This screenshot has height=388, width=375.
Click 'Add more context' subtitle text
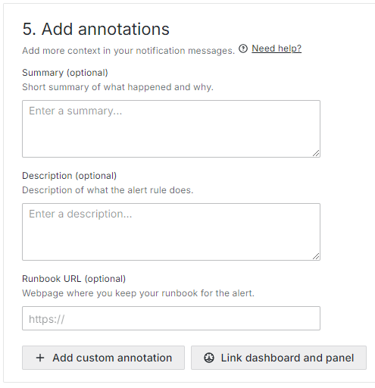(x=129, y=51)
